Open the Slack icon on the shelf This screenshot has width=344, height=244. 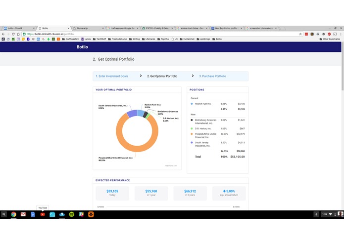pyautogui.click(x=81, y=214)
